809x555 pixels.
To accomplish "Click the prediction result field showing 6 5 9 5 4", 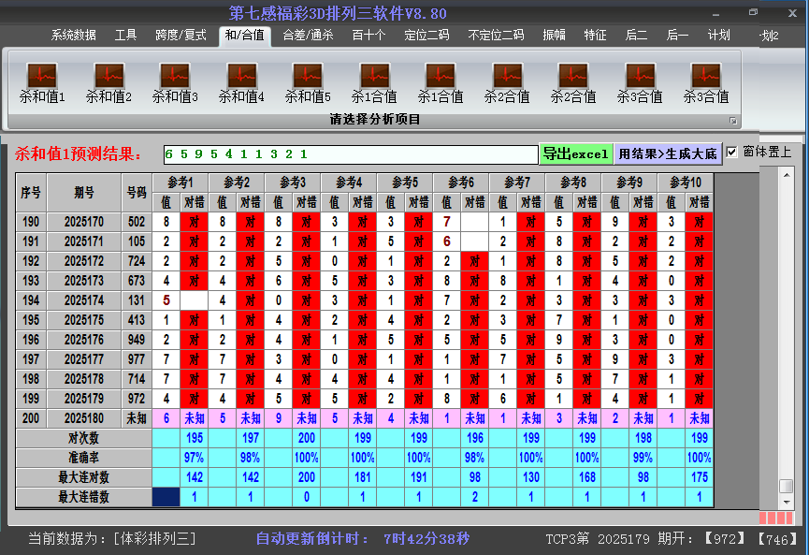I will pyautogui.click(x=351, y=154).
